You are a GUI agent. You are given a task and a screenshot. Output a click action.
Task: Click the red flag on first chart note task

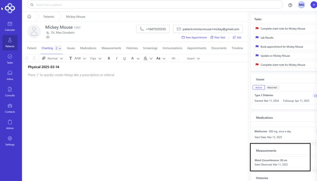pyautogui.click(x=257, y=28)
